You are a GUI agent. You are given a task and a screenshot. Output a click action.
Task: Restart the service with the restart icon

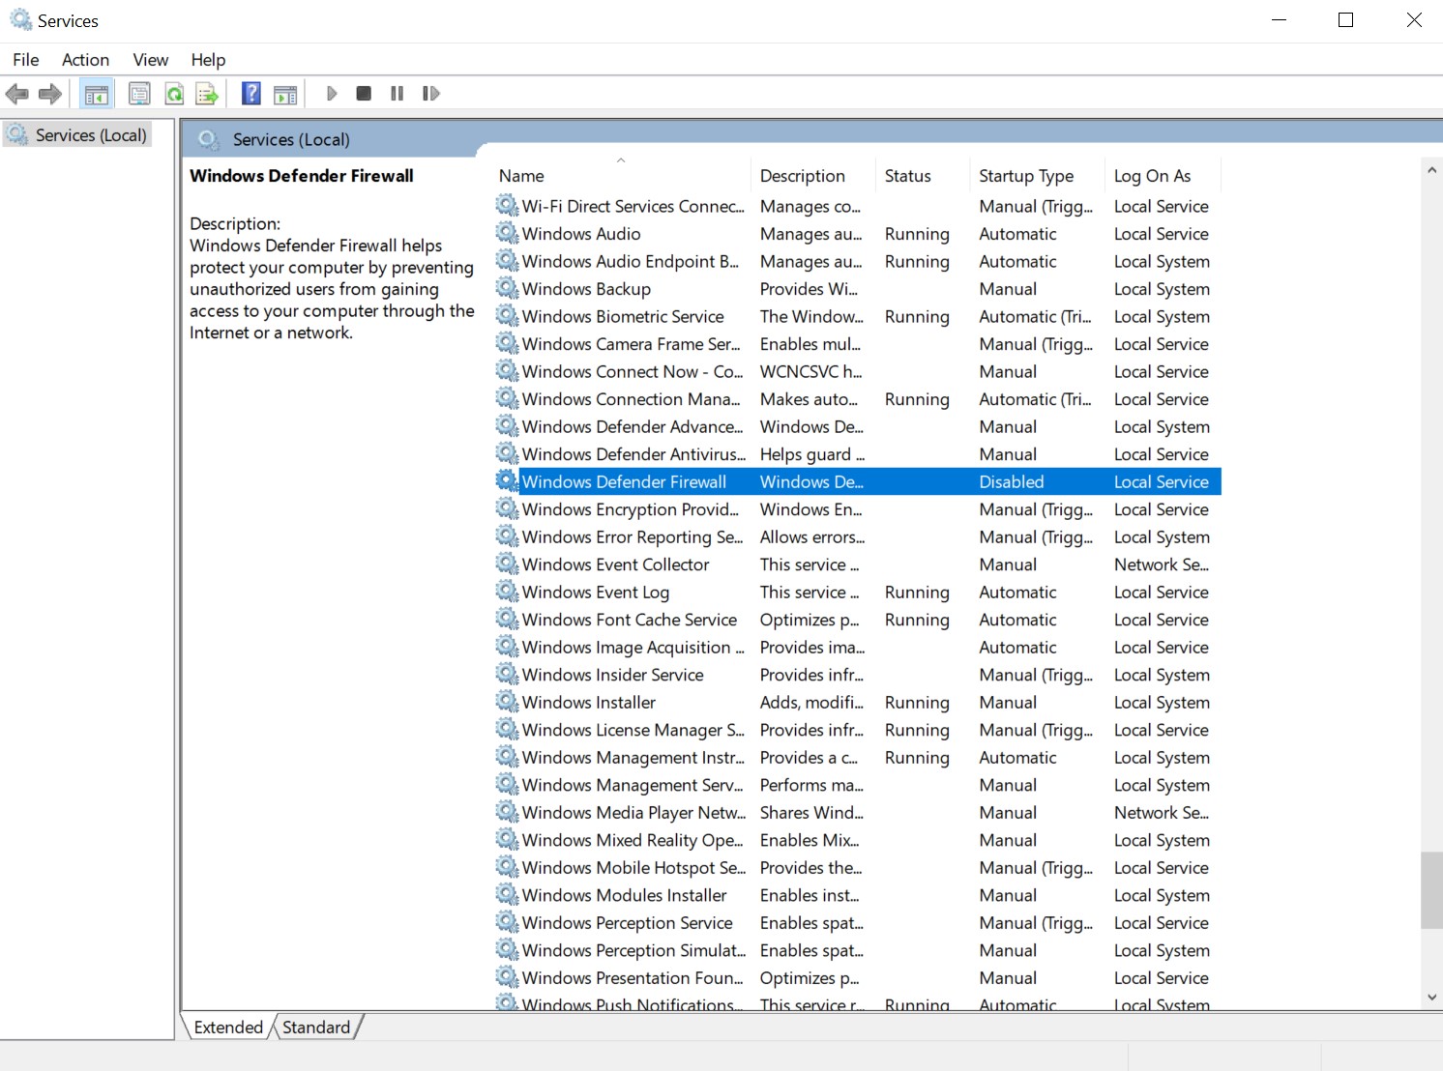430,94
